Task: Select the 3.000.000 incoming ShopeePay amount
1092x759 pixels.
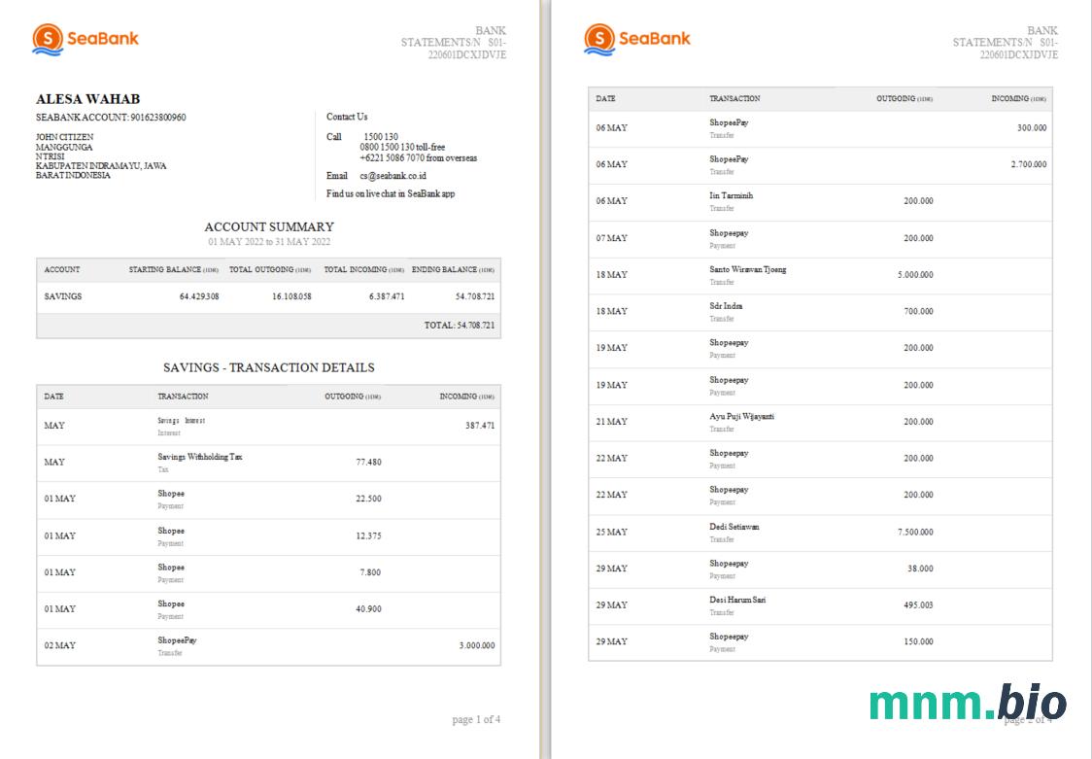Action: click(476, 645)
